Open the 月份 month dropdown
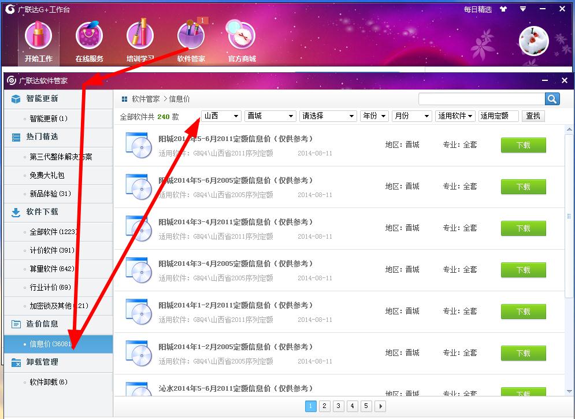This screenshot has height=419, width=575. tap(411, 116)
